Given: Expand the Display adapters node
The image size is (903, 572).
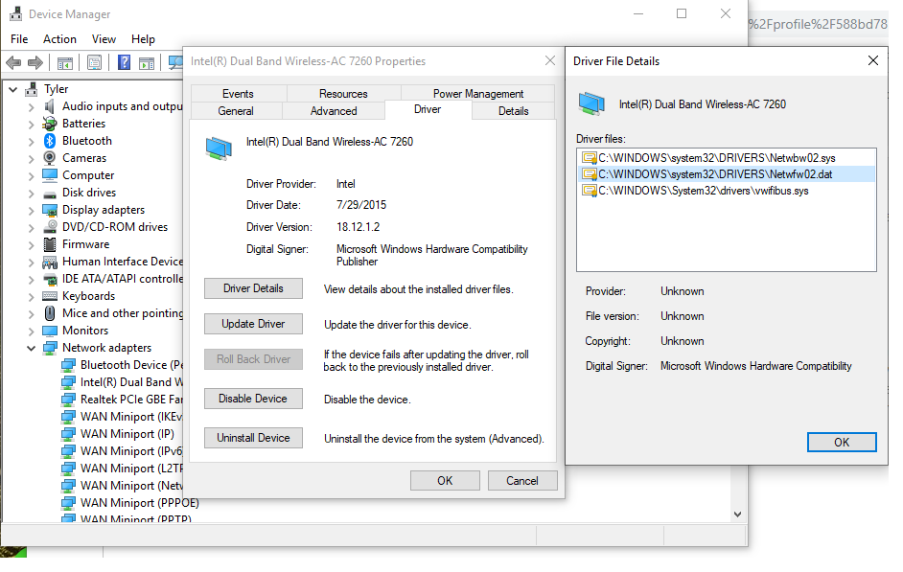Looking at the screenshot, I should click(x=32, y=211).
